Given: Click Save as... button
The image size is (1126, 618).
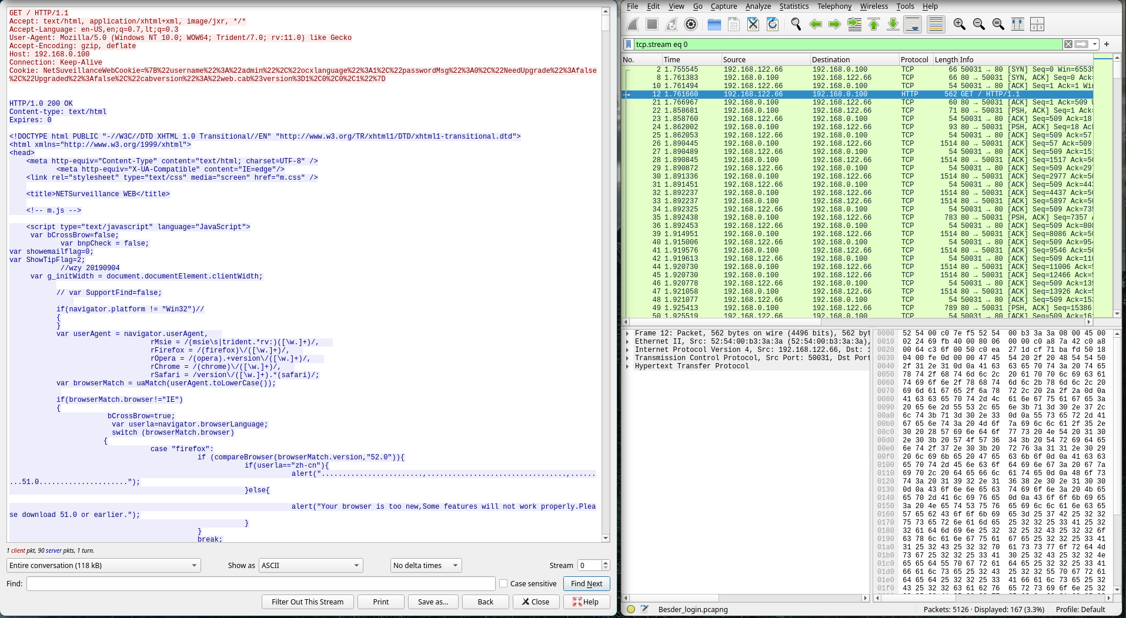Looking at the screenshot, I should (x=433, y=602).
